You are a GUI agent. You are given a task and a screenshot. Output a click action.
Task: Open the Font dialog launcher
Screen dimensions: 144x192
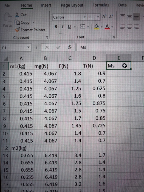(114, 37)
